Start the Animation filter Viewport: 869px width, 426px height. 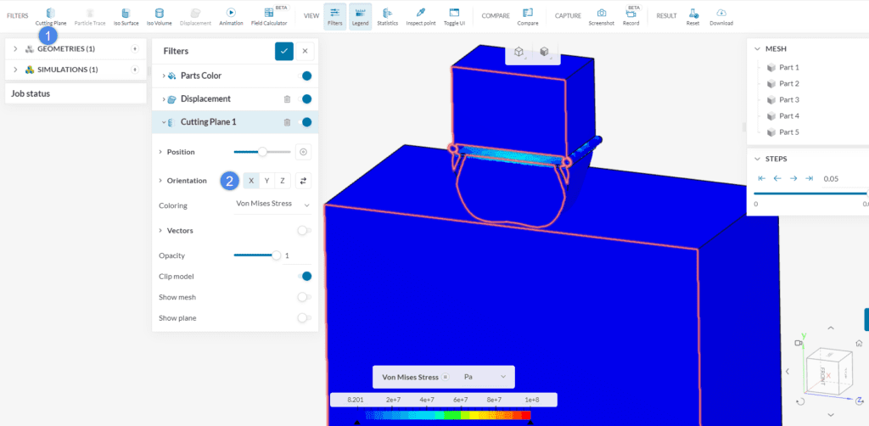(231, 14)
